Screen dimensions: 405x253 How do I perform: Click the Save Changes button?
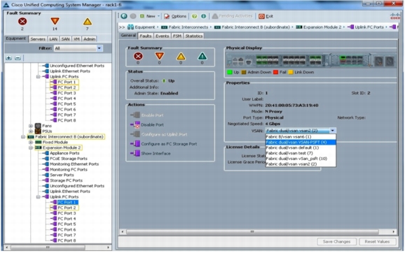pos(336,241)
